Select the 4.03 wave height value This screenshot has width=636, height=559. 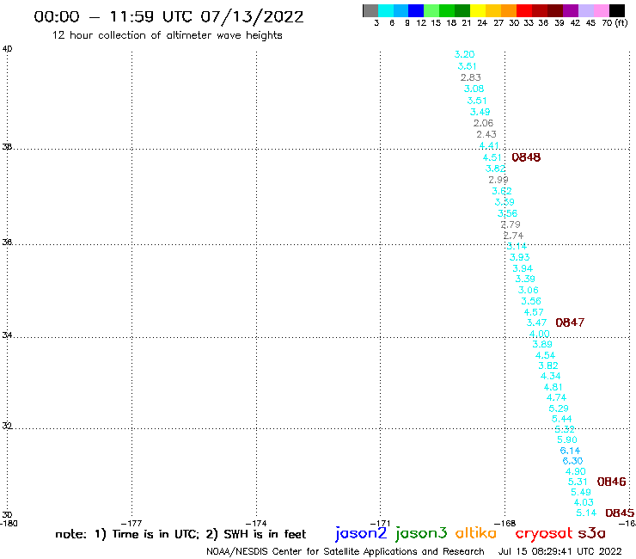584,502
